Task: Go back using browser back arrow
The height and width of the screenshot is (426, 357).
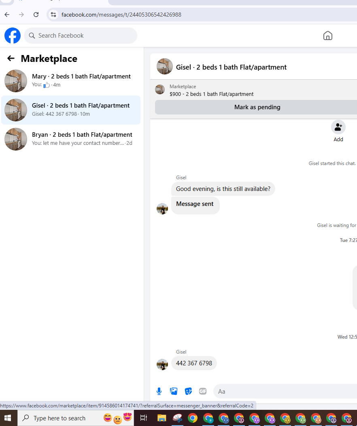Action: click(7, 15)
